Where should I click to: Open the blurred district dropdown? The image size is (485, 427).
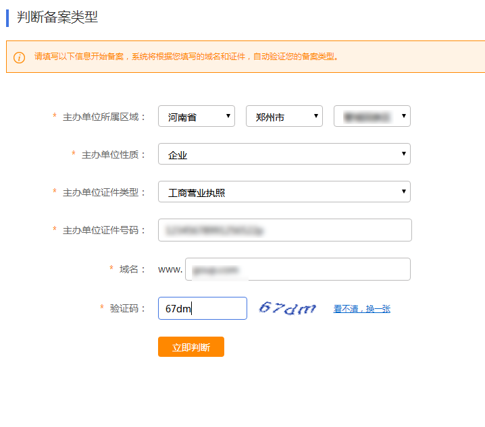pyautogui.click(x=372, y=117)
